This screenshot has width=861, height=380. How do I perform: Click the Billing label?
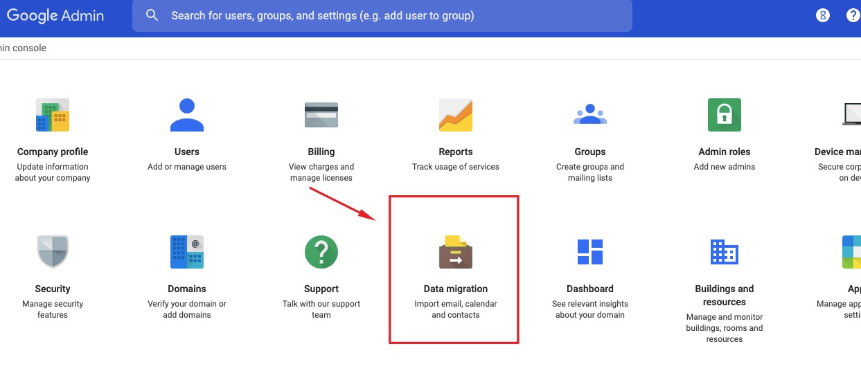[321, 152]
